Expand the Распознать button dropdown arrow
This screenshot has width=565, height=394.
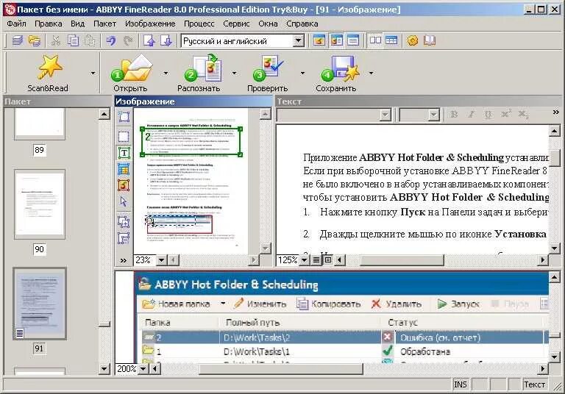pos(234,73)
